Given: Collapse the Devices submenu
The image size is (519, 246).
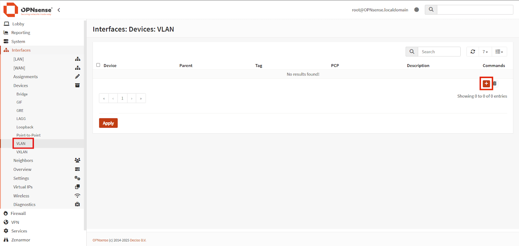Looking at the screenshot, I should [x=21, y=86].
